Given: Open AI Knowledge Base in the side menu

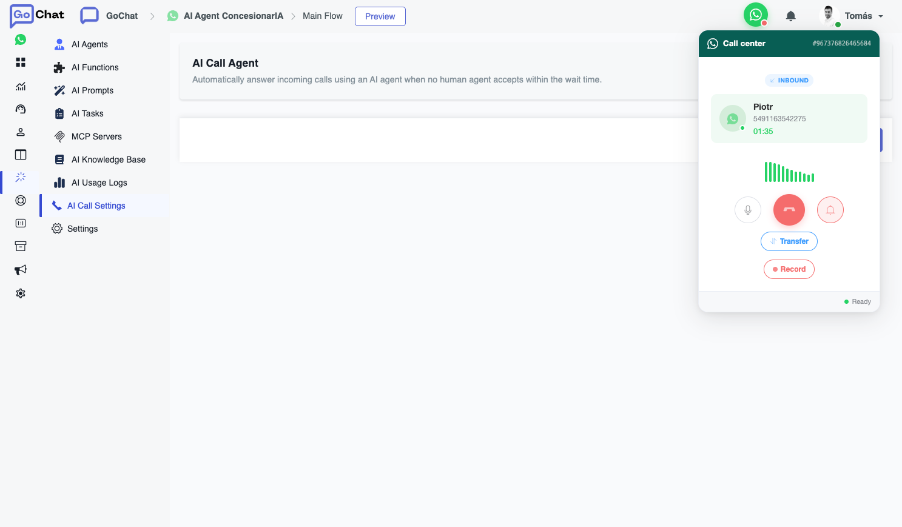Looking at the screenshot, I should coord(109,159).
